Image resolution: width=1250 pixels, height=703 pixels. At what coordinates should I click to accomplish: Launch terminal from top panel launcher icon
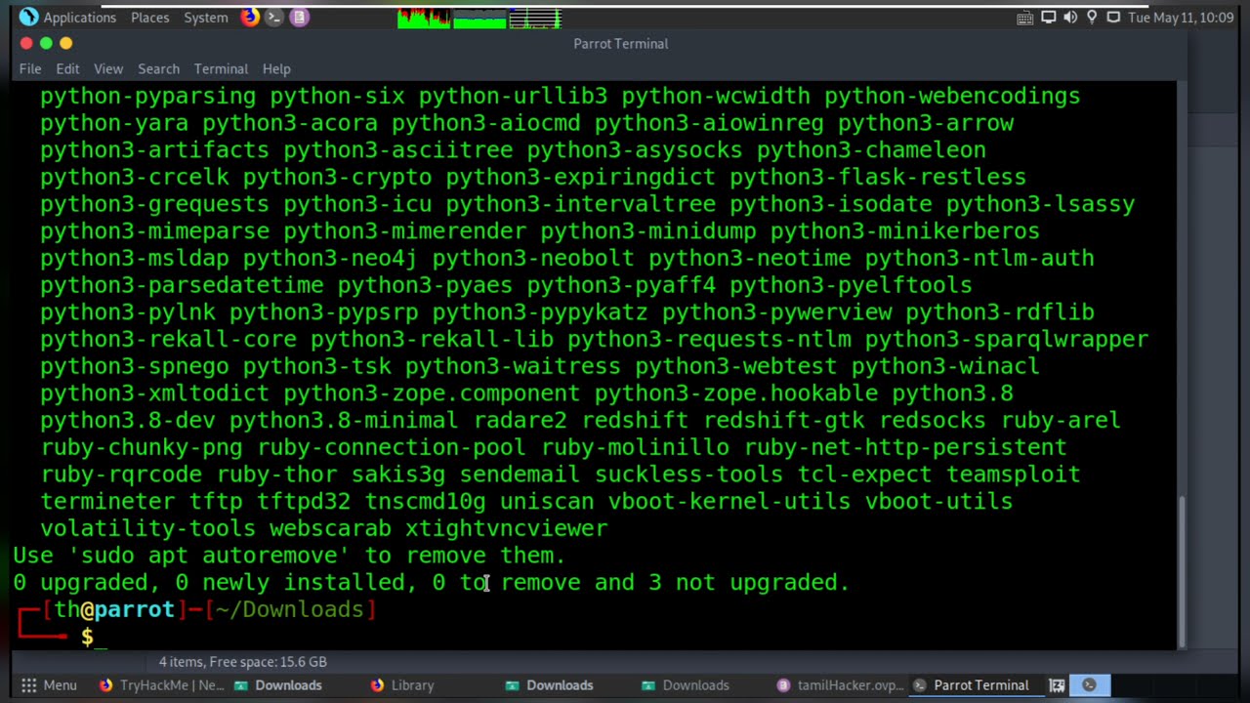click(x=274, y=17)
